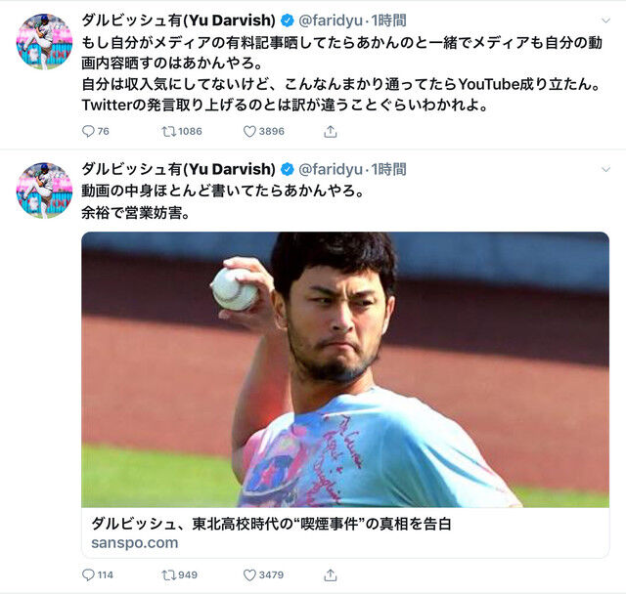Click the verified badge on the second tweet
Screen dimensions: 626x595
coord(287,169)
